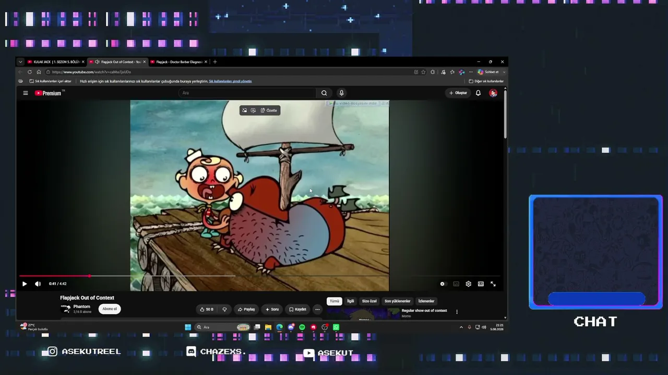Open a new browser tab
Viewport: 668px width, 375px height.
(215, 62)
